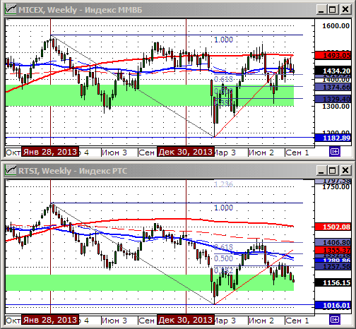Click the 'Дек 30, 2013' marker in MICEX
This screenshot has height=329, width=356.
(186, 152)
